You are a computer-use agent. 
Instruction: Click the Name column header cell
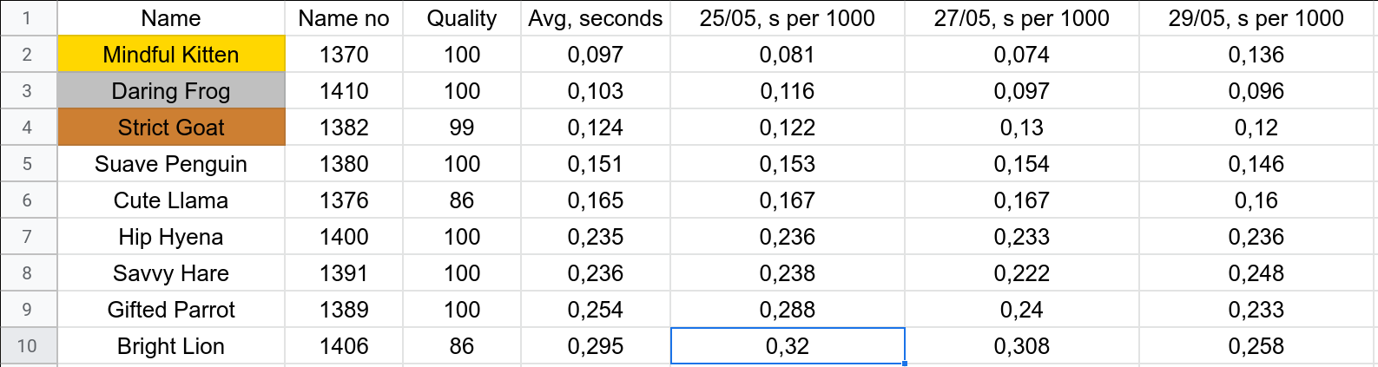click(171, 18)
